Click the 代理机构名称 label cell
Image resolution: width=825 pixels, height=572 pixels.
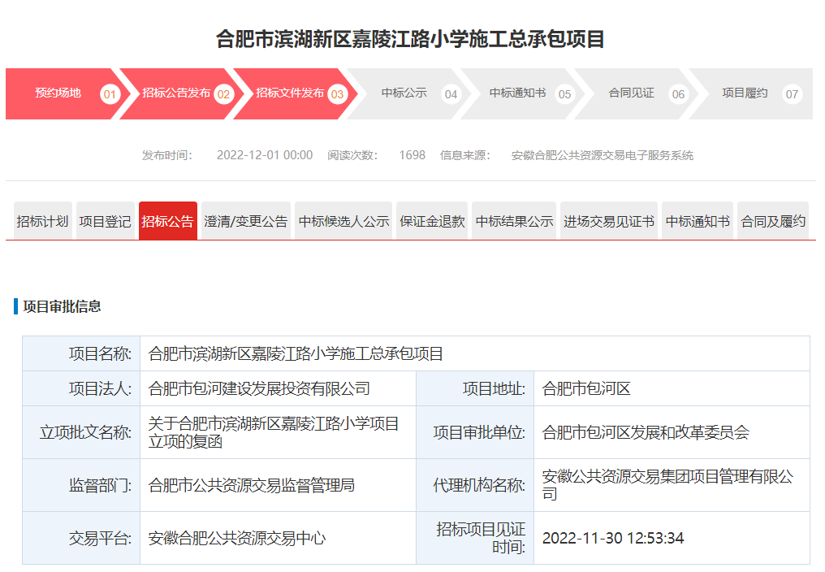coord(475,485)
